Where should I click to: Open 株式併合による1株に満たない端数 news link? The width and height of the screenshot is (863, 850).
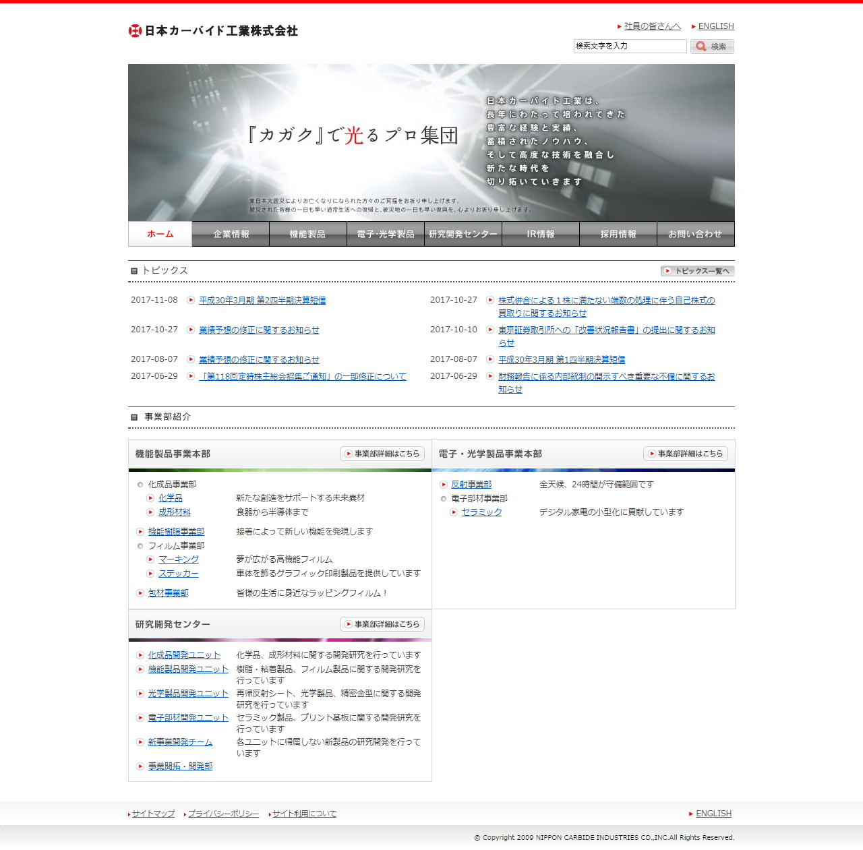606,307
